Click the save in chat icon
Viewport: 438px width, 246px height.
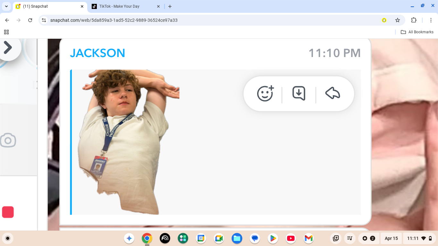(x=299, y=94)
